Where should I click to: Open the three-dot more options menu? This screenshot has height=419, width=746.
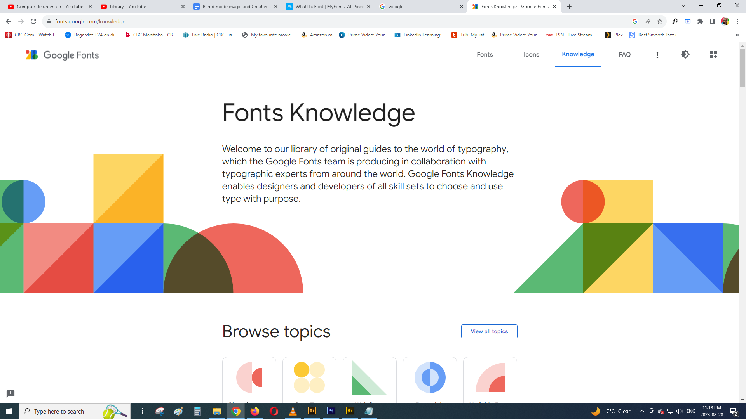(x=657, y=55)
